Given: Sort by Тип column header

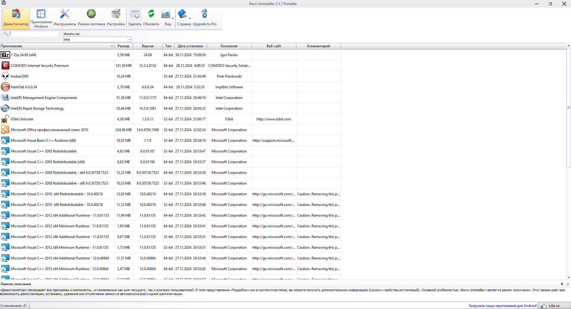Looking at the screenshot, I should [x=168, y=46].
